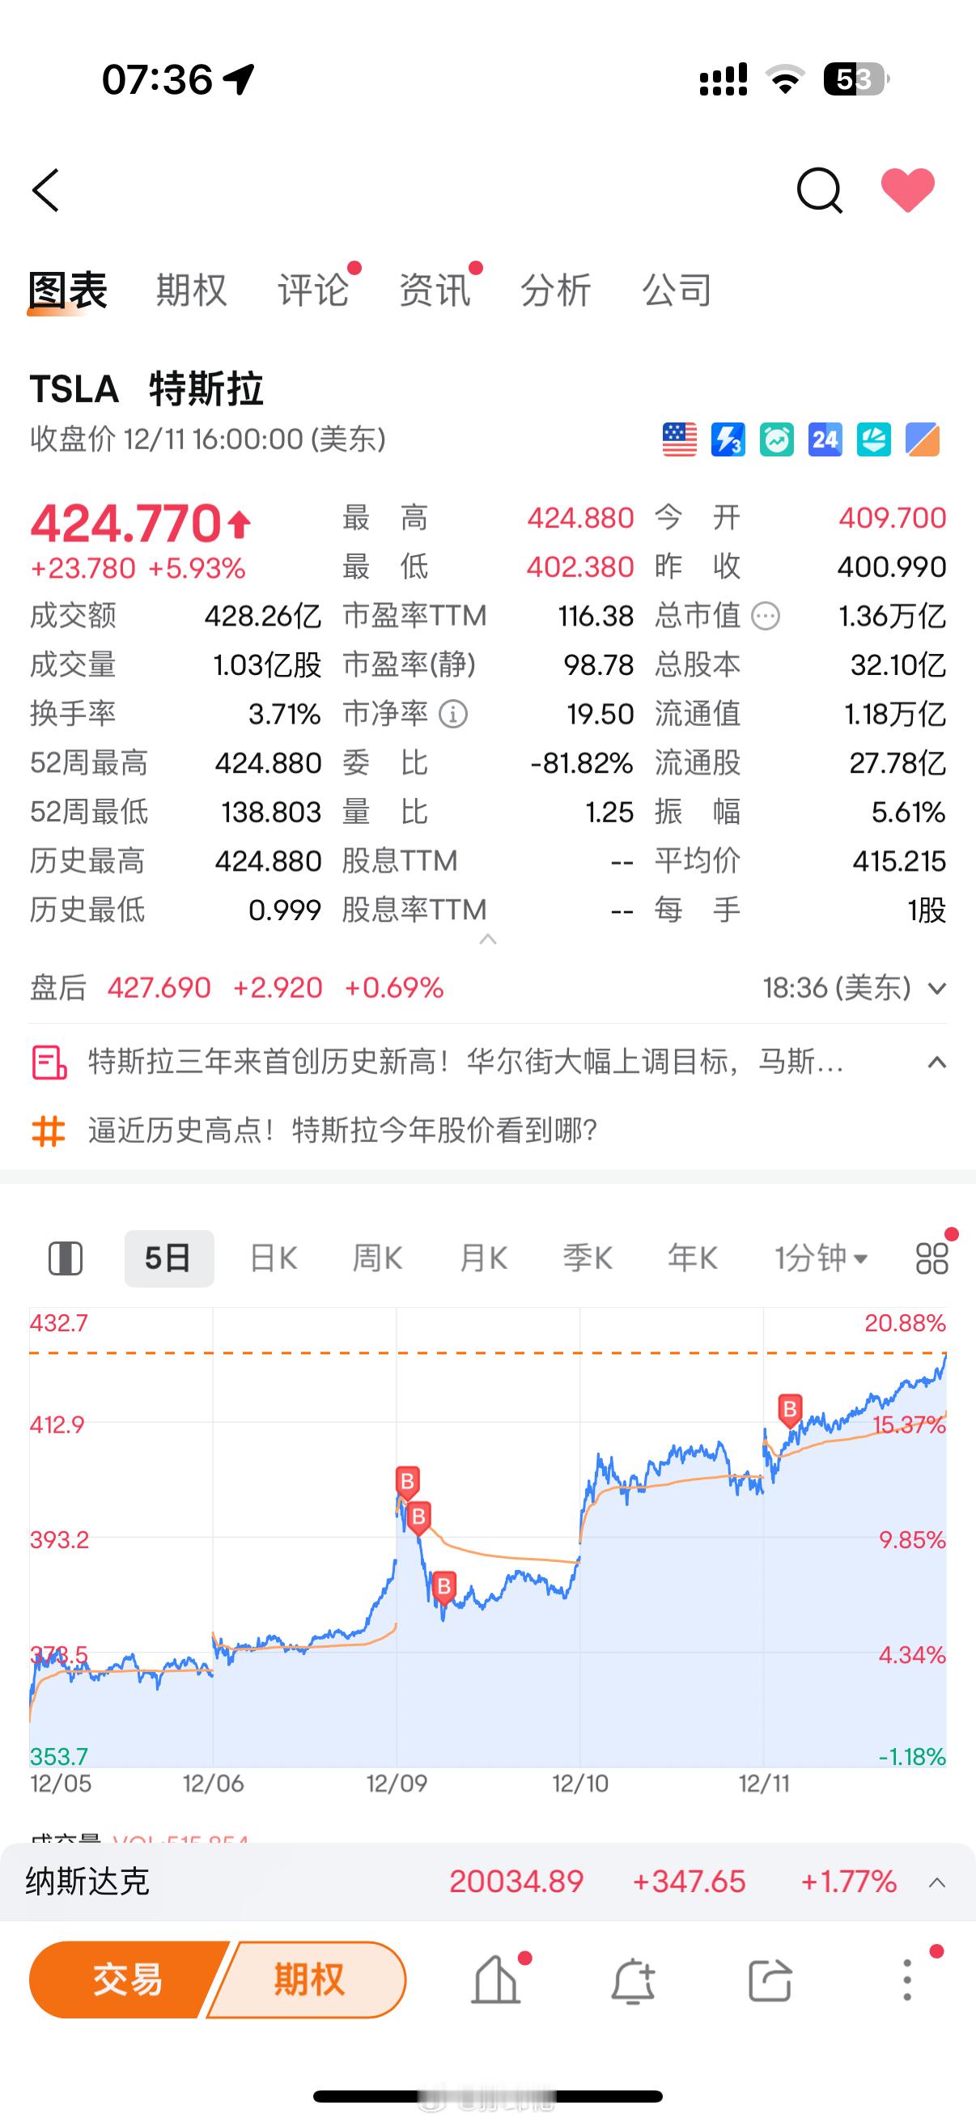This screenshot has height=2122, width=976.
Task: Select the 日K chart period
Action: click(x=274, y=1258)
